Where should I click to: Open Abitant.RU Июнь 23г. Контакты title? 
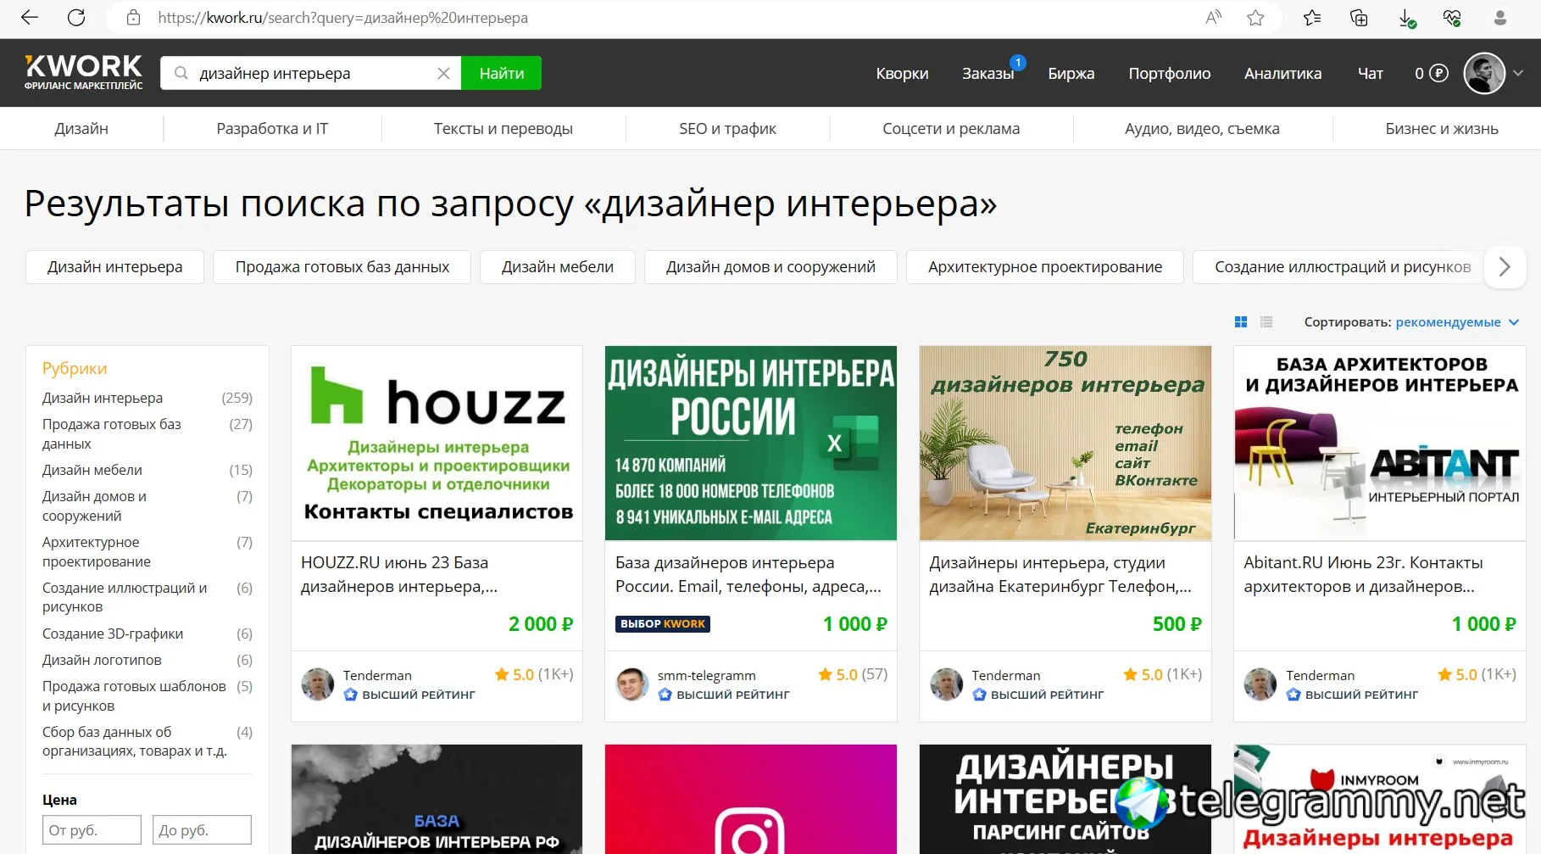point(1363,574)
